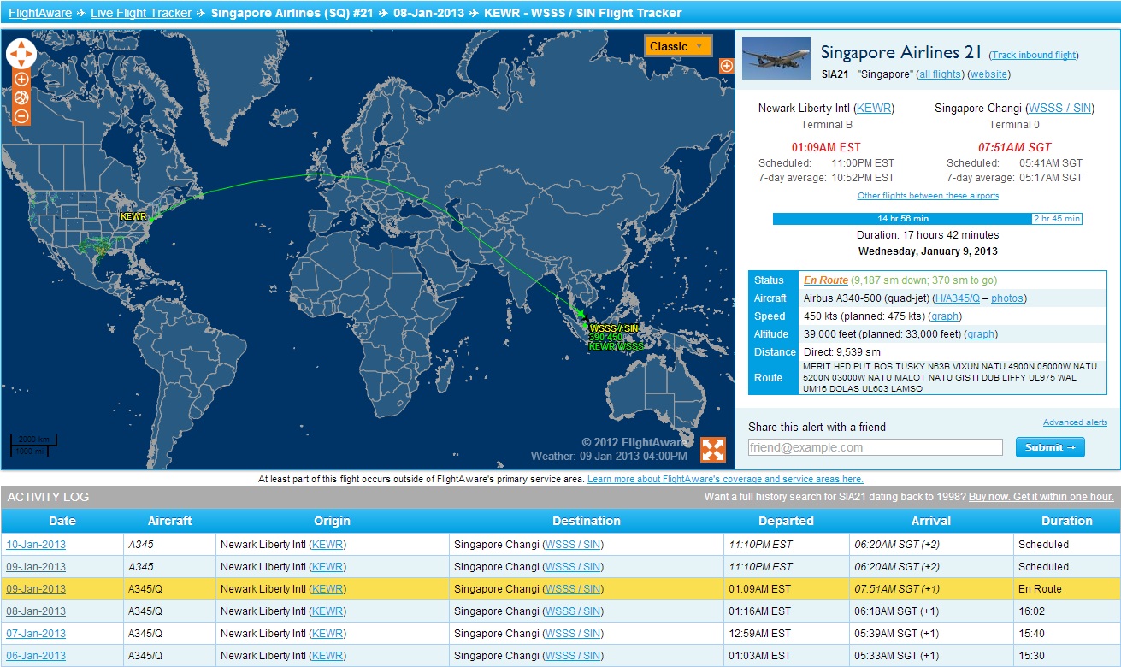Click the Singapore Airlines aircraft photo
Viewport: 1121px width, 667px height.
[x=776, y=58]
